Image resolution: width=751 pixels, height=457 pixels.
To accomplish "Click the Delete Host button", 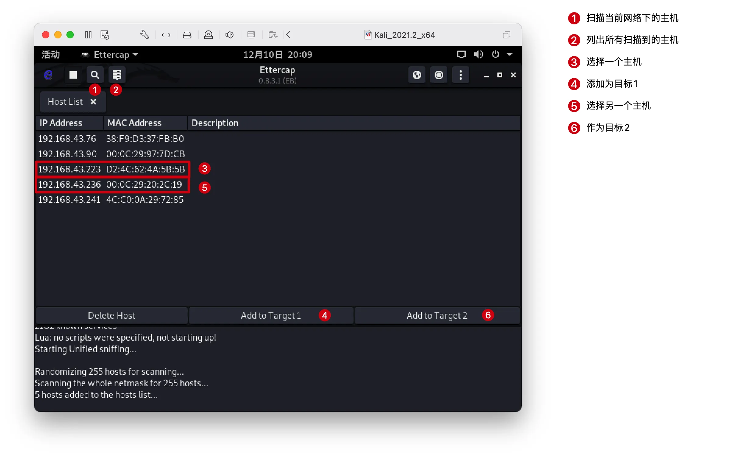I will coord(112,316).
